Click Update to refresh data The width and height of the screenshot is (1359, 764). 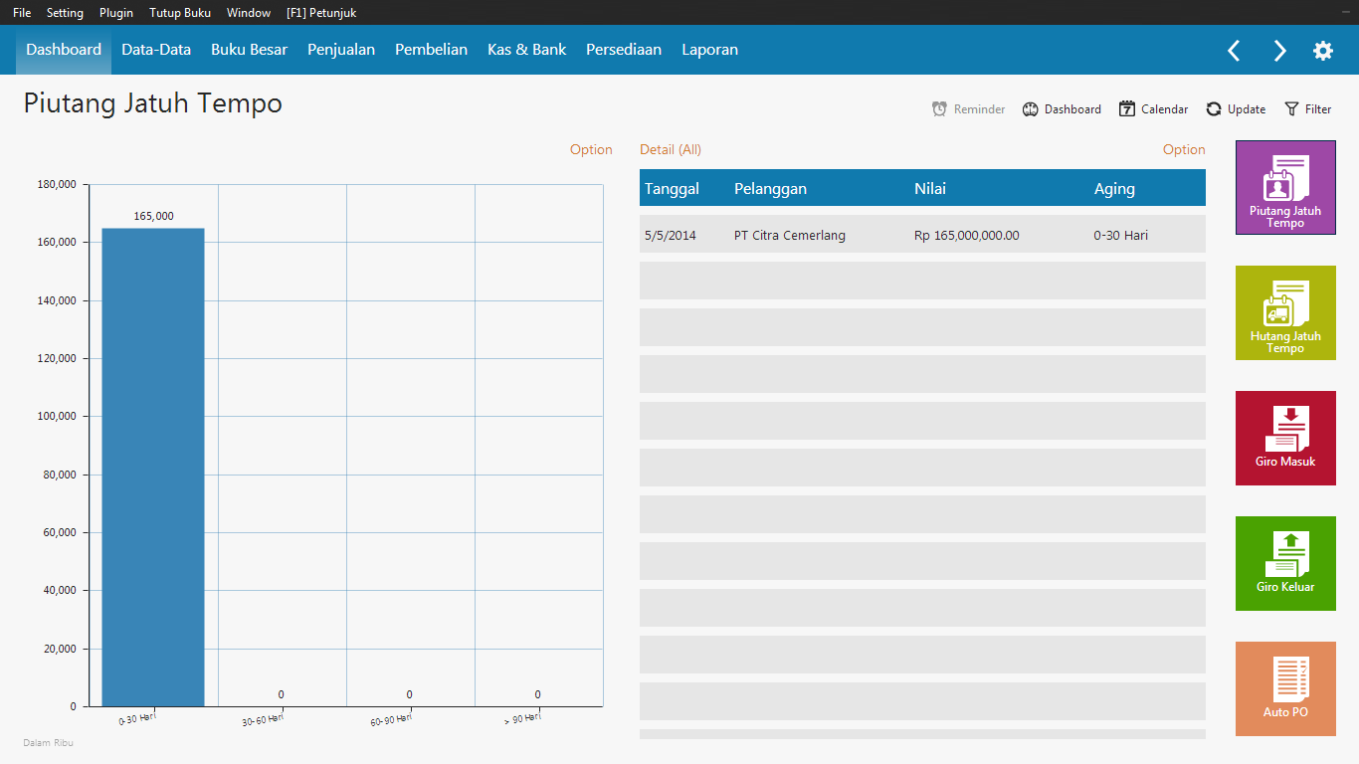pos(1236,109)
